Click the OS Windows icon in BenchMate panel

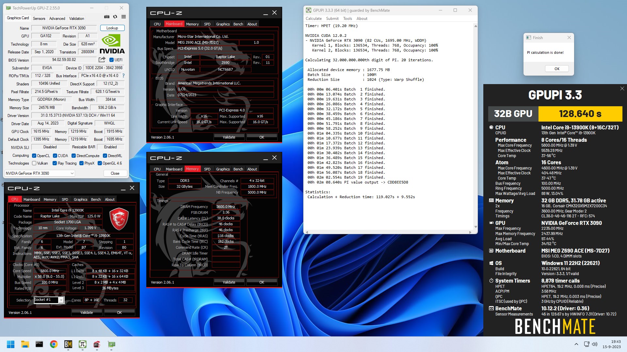click(x=491, y=263)
